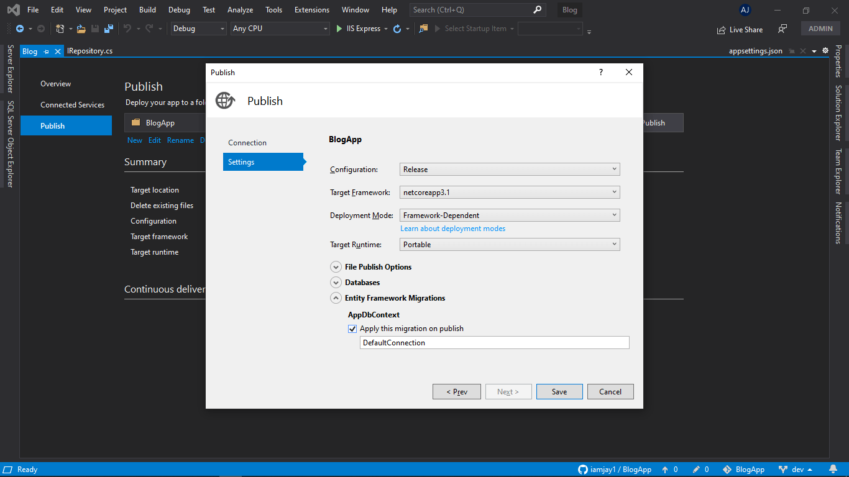Click the Search (Ctrl+Q) box
The image size is (849, 477).
point(478,10)
